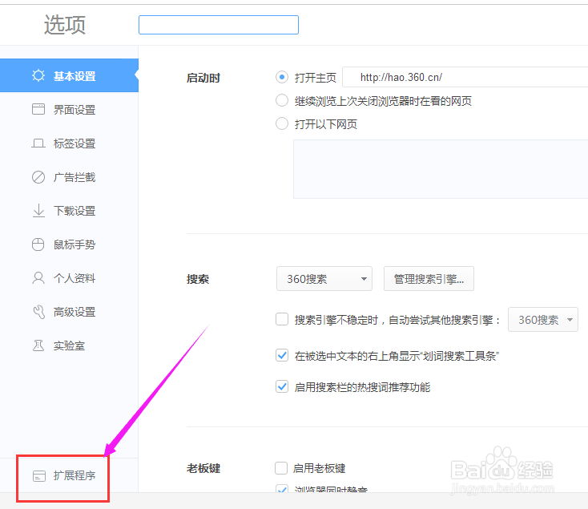Viewport: 588px width, 509px height.
Task: Toggle 划词搜索工具条 checkbox
Action: coord(282,355)
